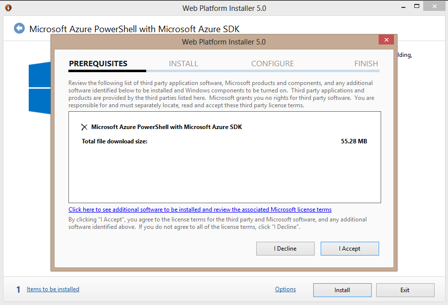This screenshot has width=448, height=305.
Task: Click the 55.28 MB download size value
Action: click(x=354, y=141)
